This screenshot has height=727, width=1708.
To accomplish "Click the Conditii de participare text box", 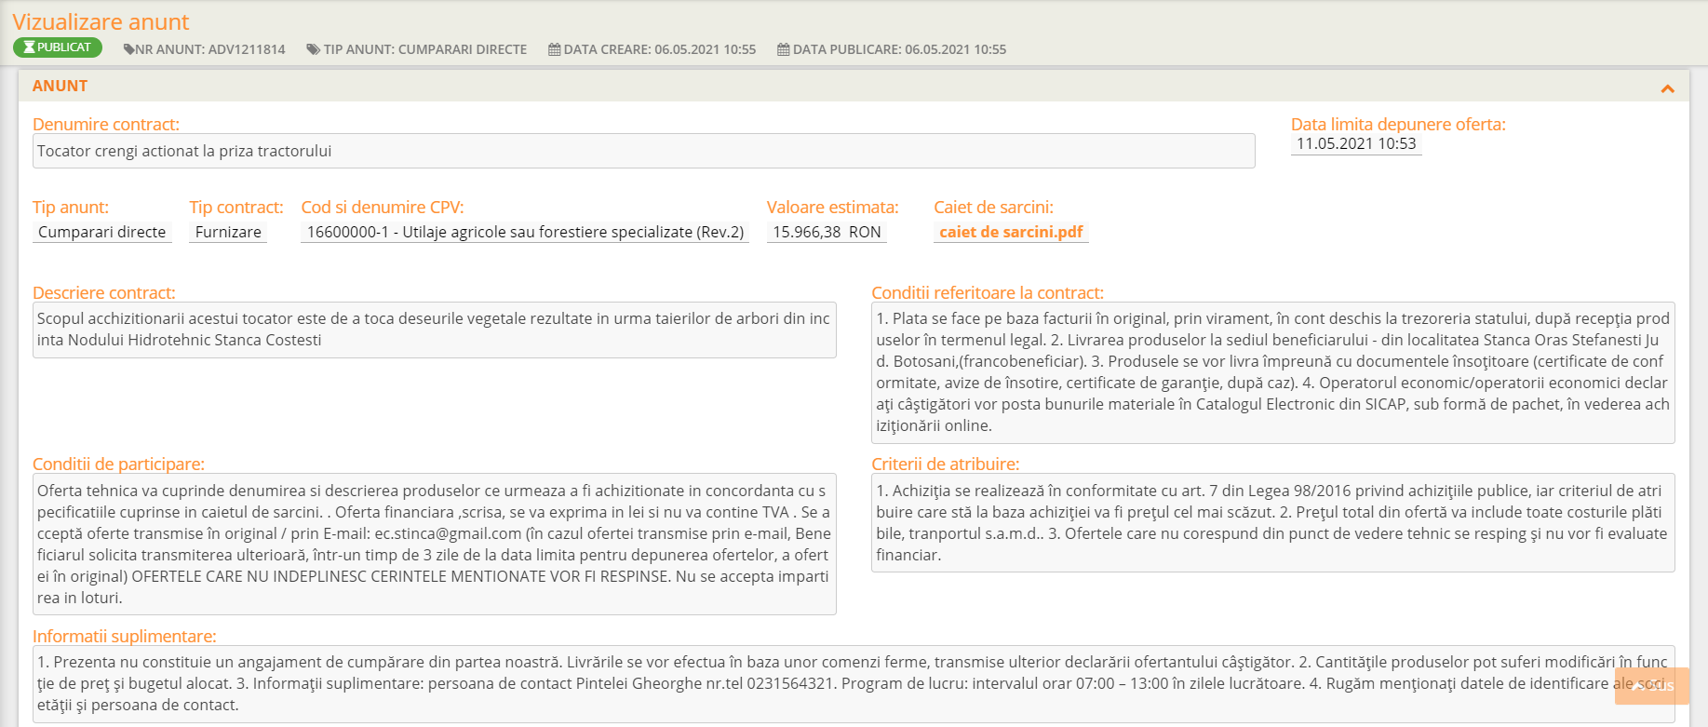I will pos(435,545).
